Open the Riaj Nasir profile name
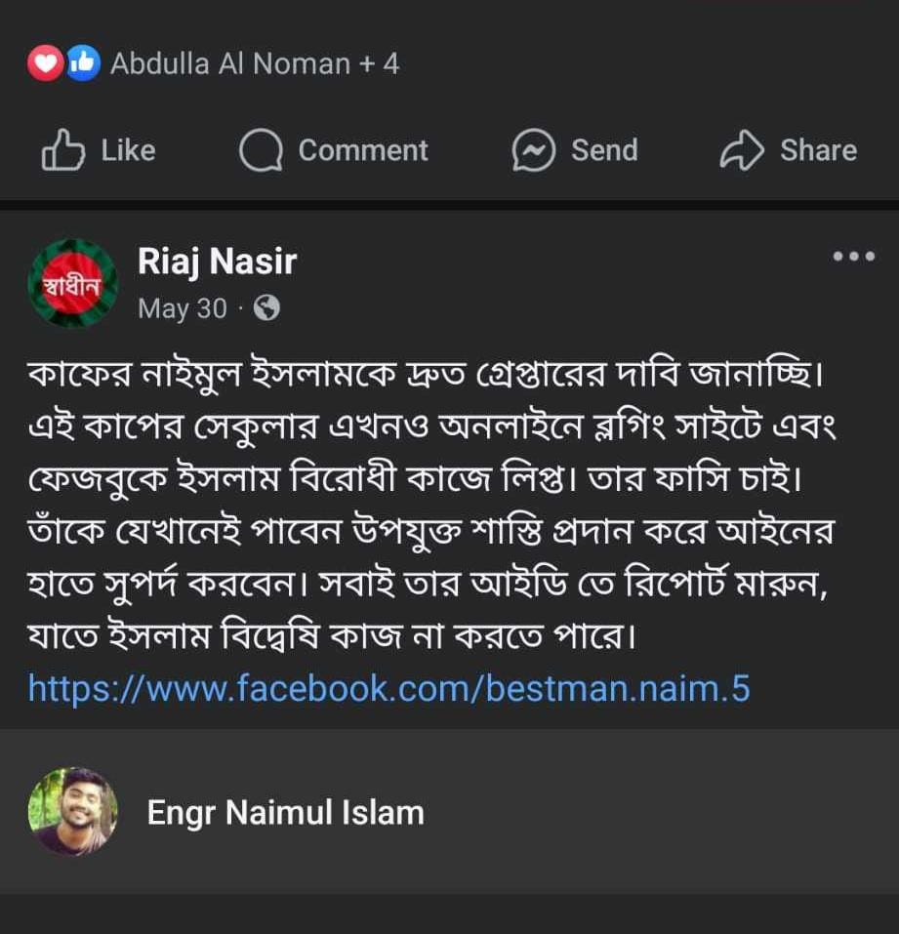Screen dimensions: 899x934 (x=217, y=262)
